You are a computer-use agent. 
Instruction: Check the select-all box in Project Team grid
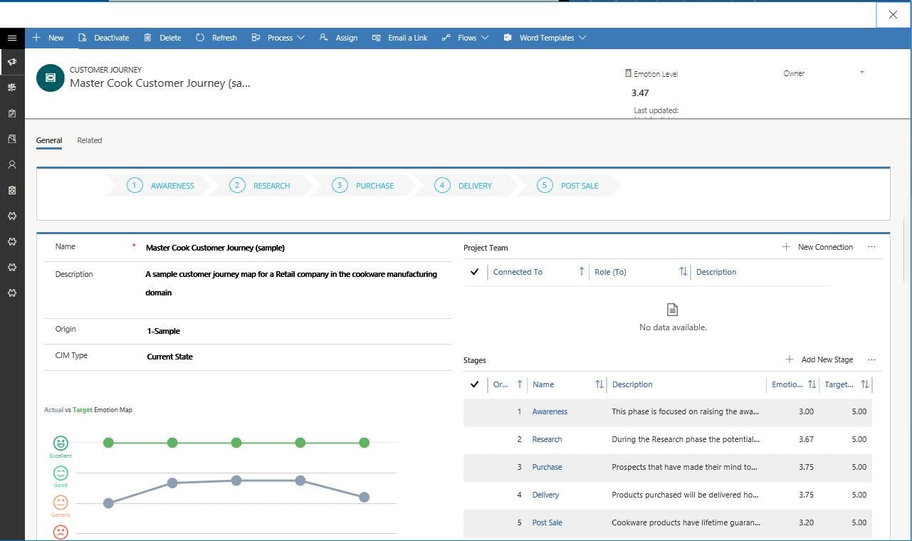pos(474,272)
